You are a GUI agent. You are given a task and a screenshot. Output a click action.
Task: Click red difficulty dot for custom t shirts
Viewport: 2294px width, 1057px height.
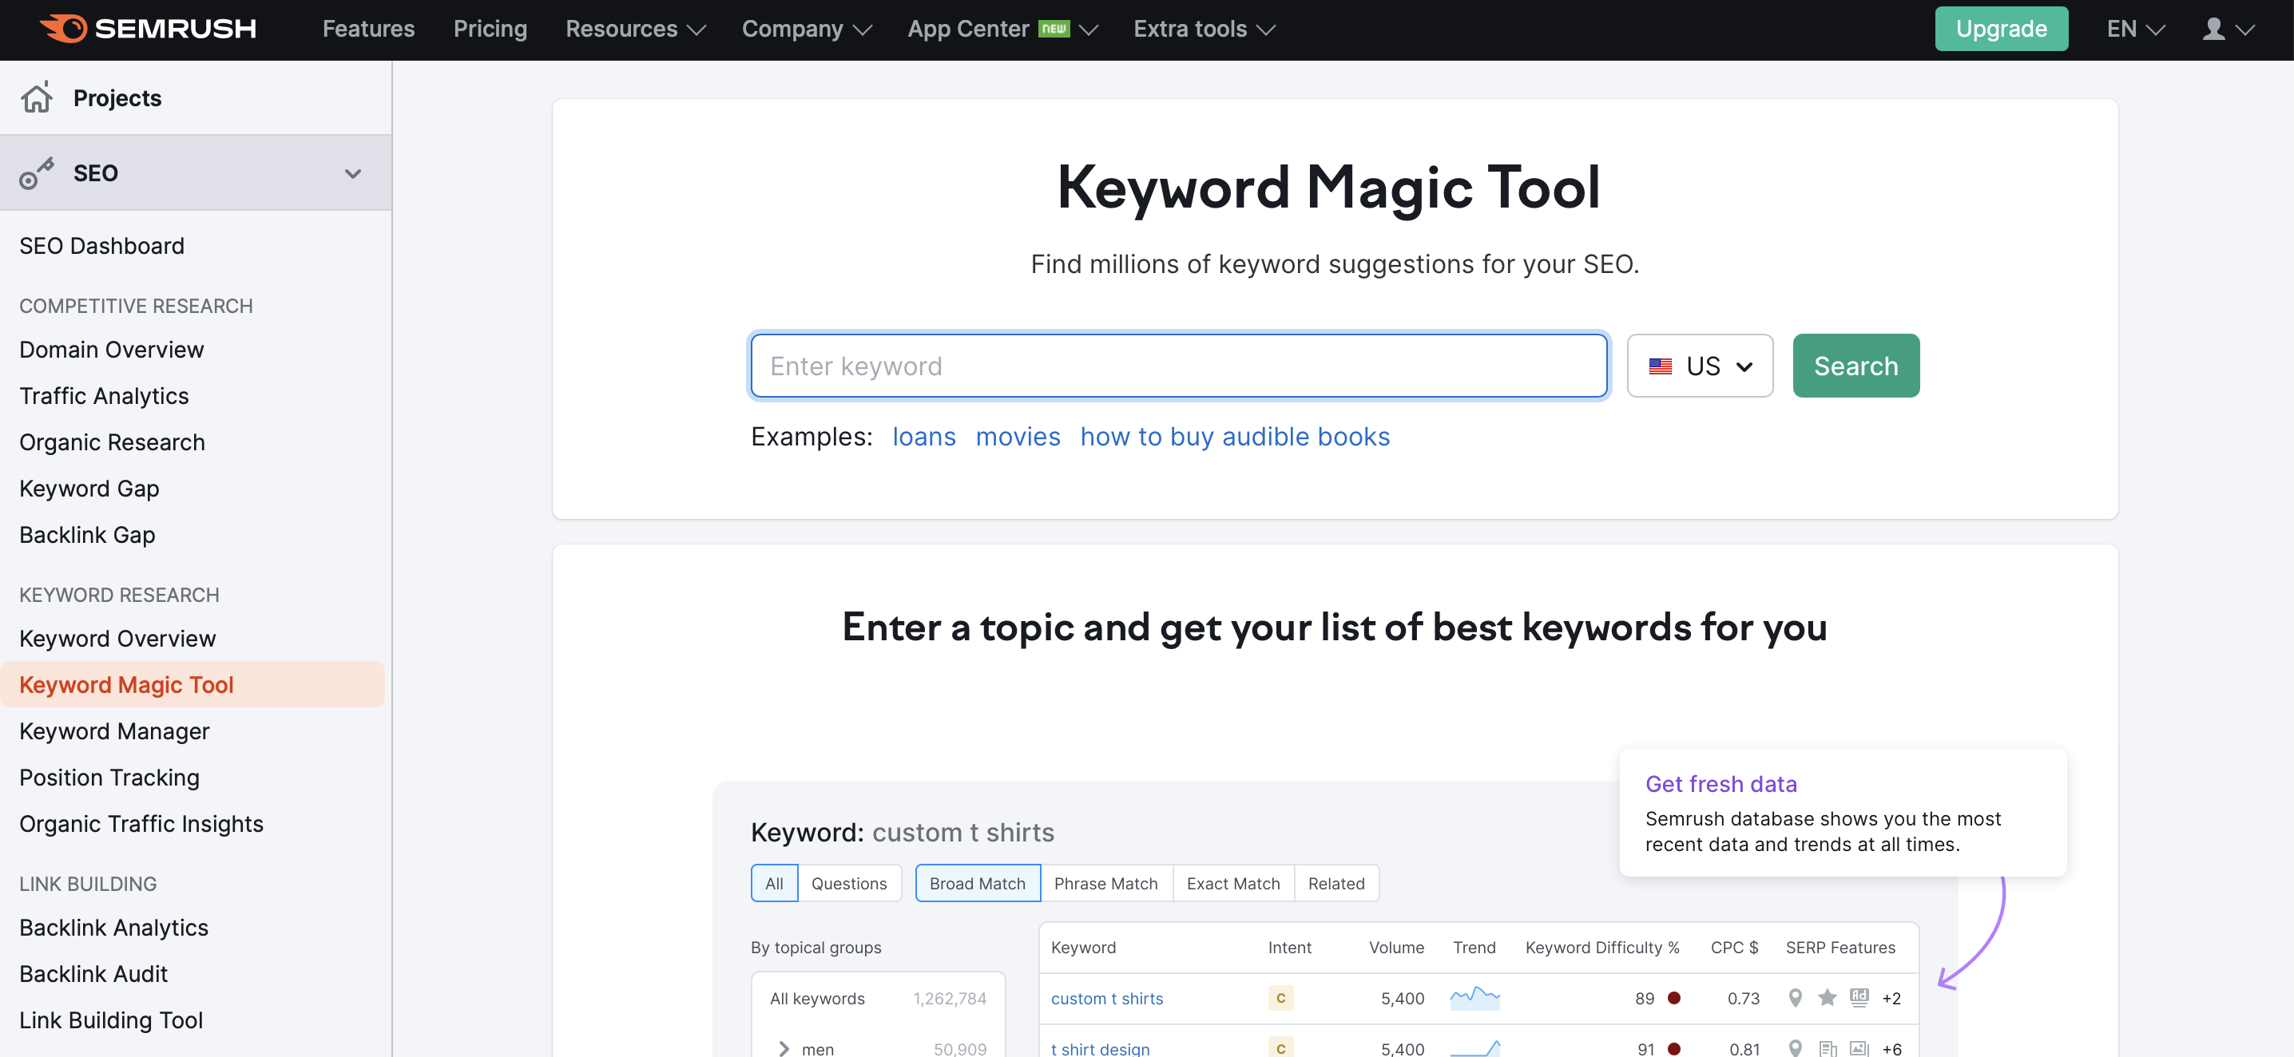pos(1674,998)
